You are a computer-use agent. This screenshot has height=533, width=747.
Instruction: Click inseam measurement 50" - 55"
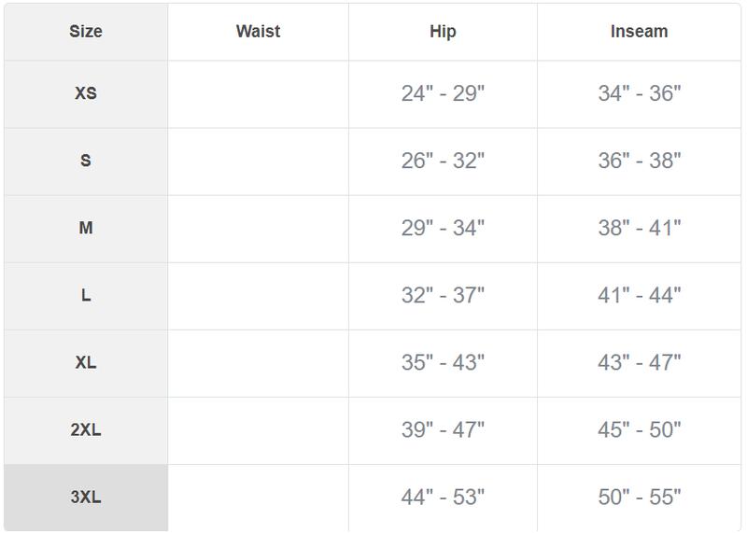[639, 497]
